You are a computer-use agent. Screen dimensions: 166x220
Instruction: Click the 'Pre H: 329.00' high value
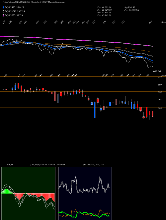click(x=104, y=10)
